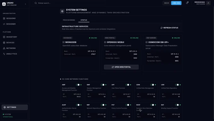Click the System Settings header gear icon
Screen dimensions: 214x121
click(62, 11)
